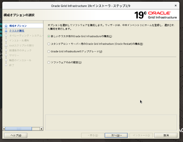This screenshot has width=183, height=142.
Task: Click the message area below options
Action: tap(111, 122)
